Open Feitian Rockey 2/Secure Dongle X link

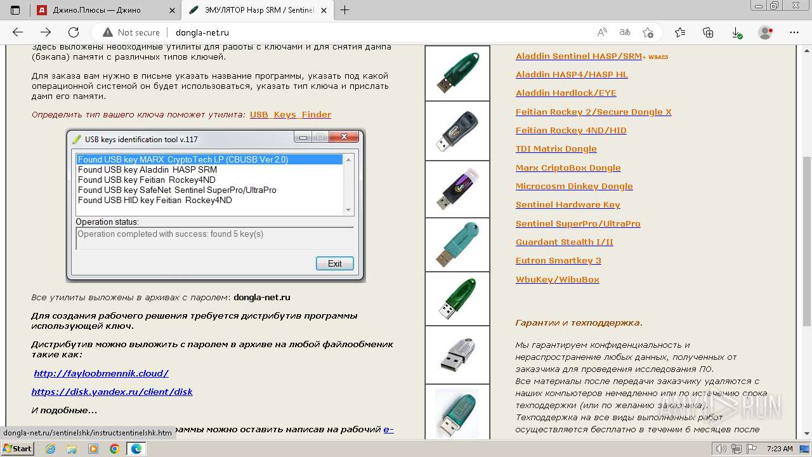click(x=593, y=112)
